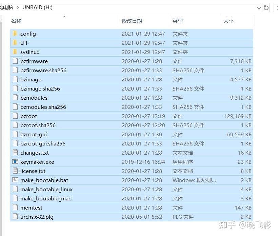This screenshot has height=236, width=278.
Task: Click the EFI- folder icon
Action: tap(15, 42)
